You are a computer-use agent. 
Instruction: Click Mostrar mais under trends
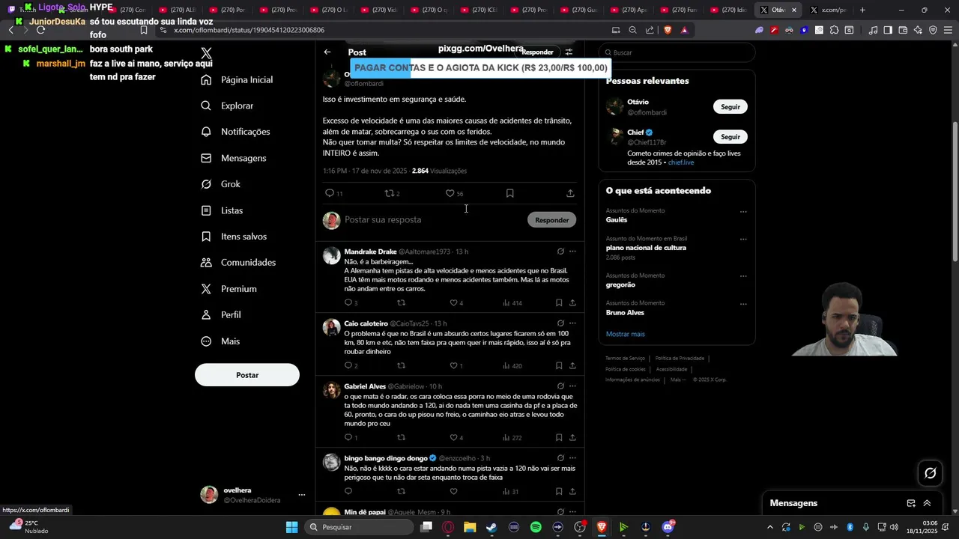(x=625, y=334)
